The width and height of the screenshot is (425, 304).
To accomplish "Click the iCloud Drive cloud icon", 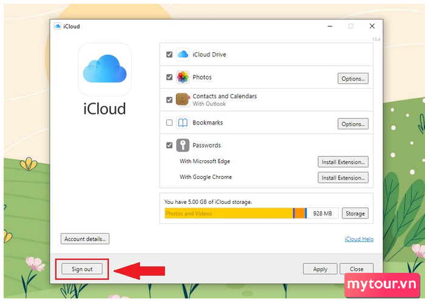I will click(x=183, y=55).
